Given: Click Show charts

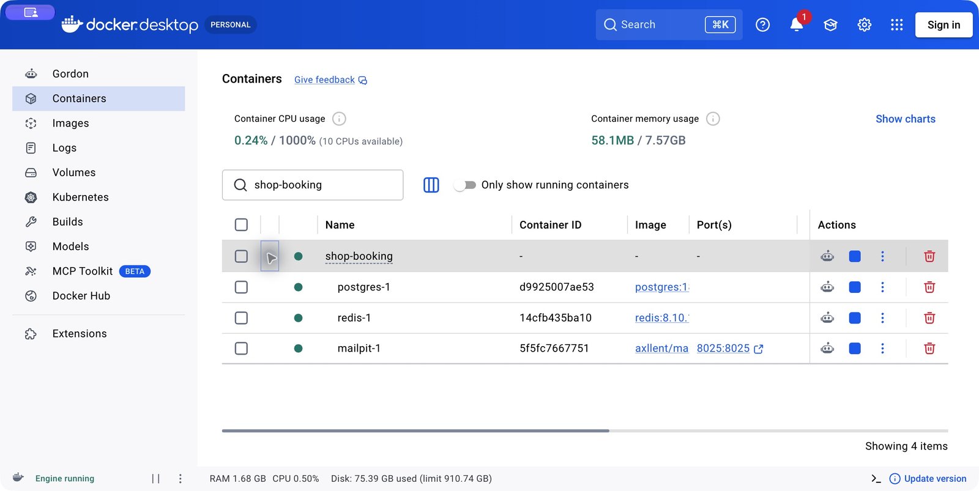Looking at the screenshot, I should click(906, 119).
